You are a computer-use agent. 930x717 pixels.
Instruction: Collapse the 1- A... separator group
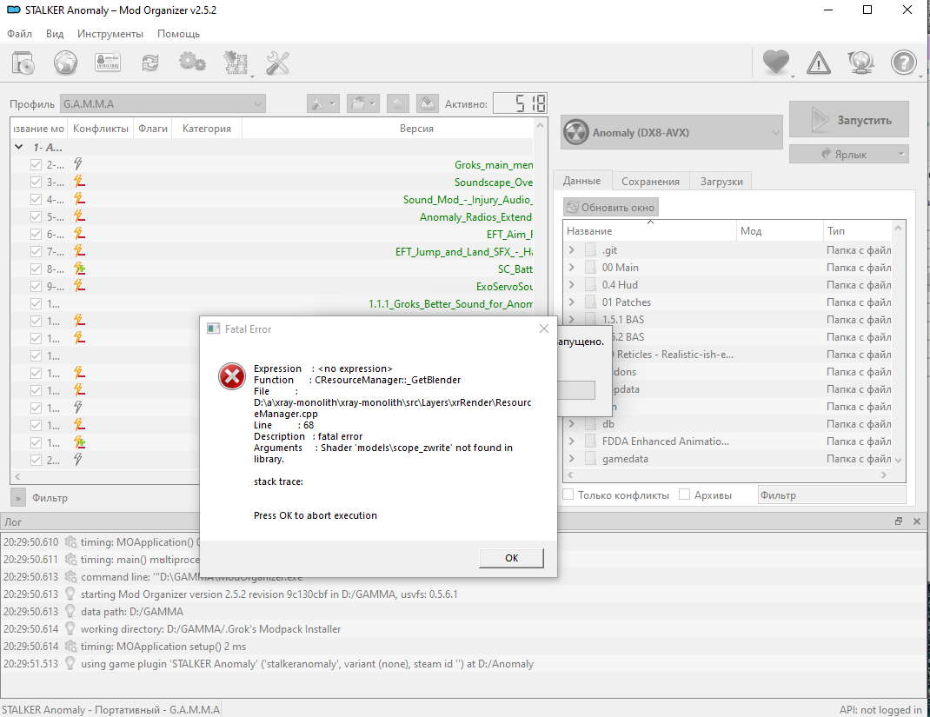tap(19, 147)
